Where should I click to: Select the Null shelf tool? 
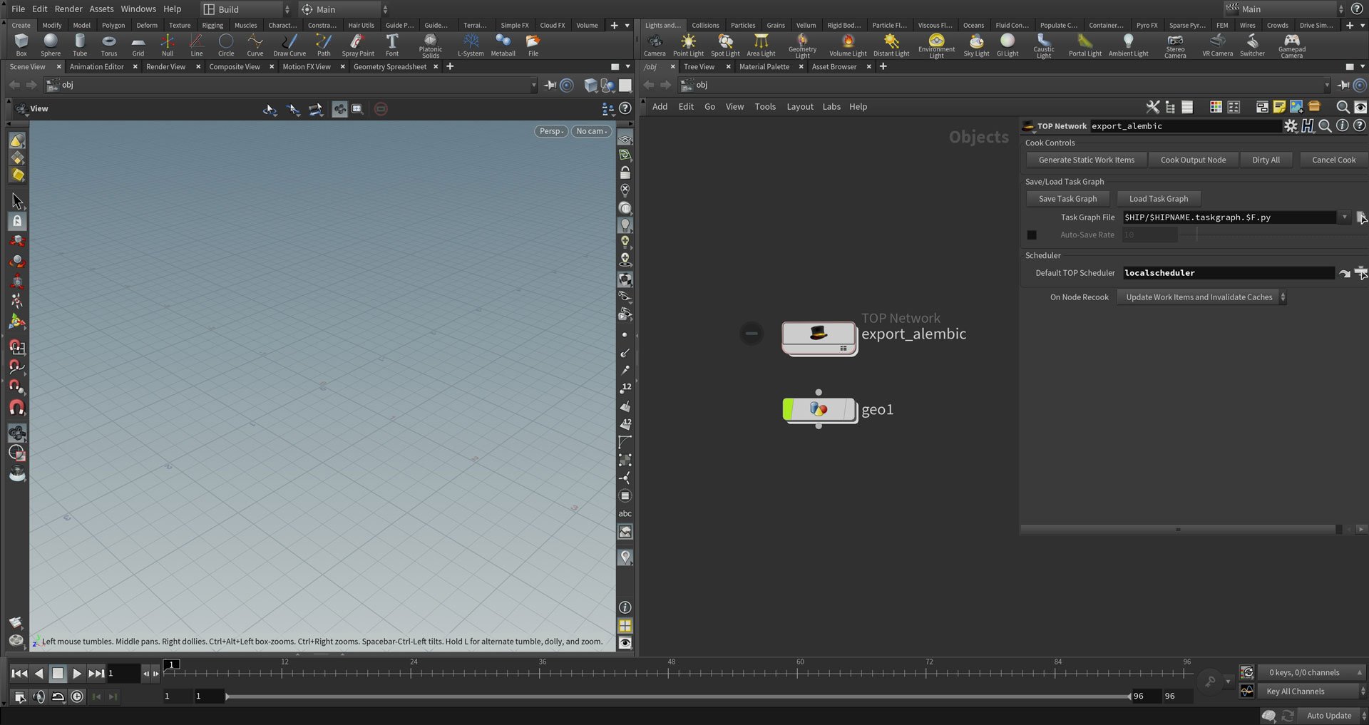[167, 45]
